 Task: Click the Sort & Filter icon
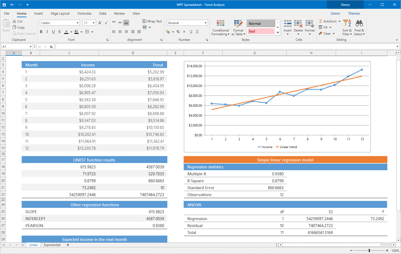click(x=347, y=23)
